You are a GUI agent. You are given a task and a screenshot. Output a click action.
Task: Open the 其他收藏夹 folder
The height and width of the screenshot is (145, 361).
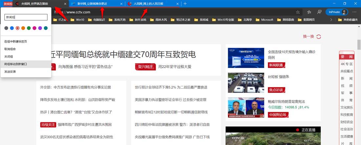pyautogui.click(x=348, y=20)
